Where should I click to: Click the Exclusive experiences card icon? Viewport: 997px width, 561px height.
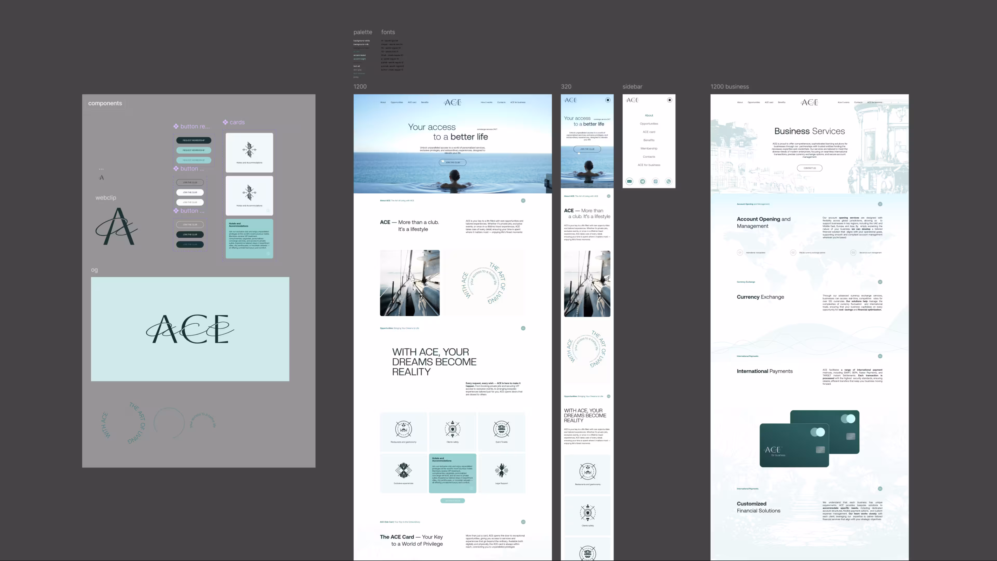coord(403,470)
